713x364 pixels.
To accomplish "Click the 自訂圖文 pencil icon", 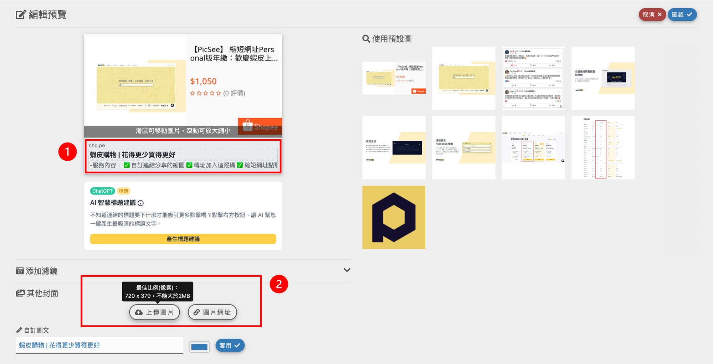I will tap(19, 330).
